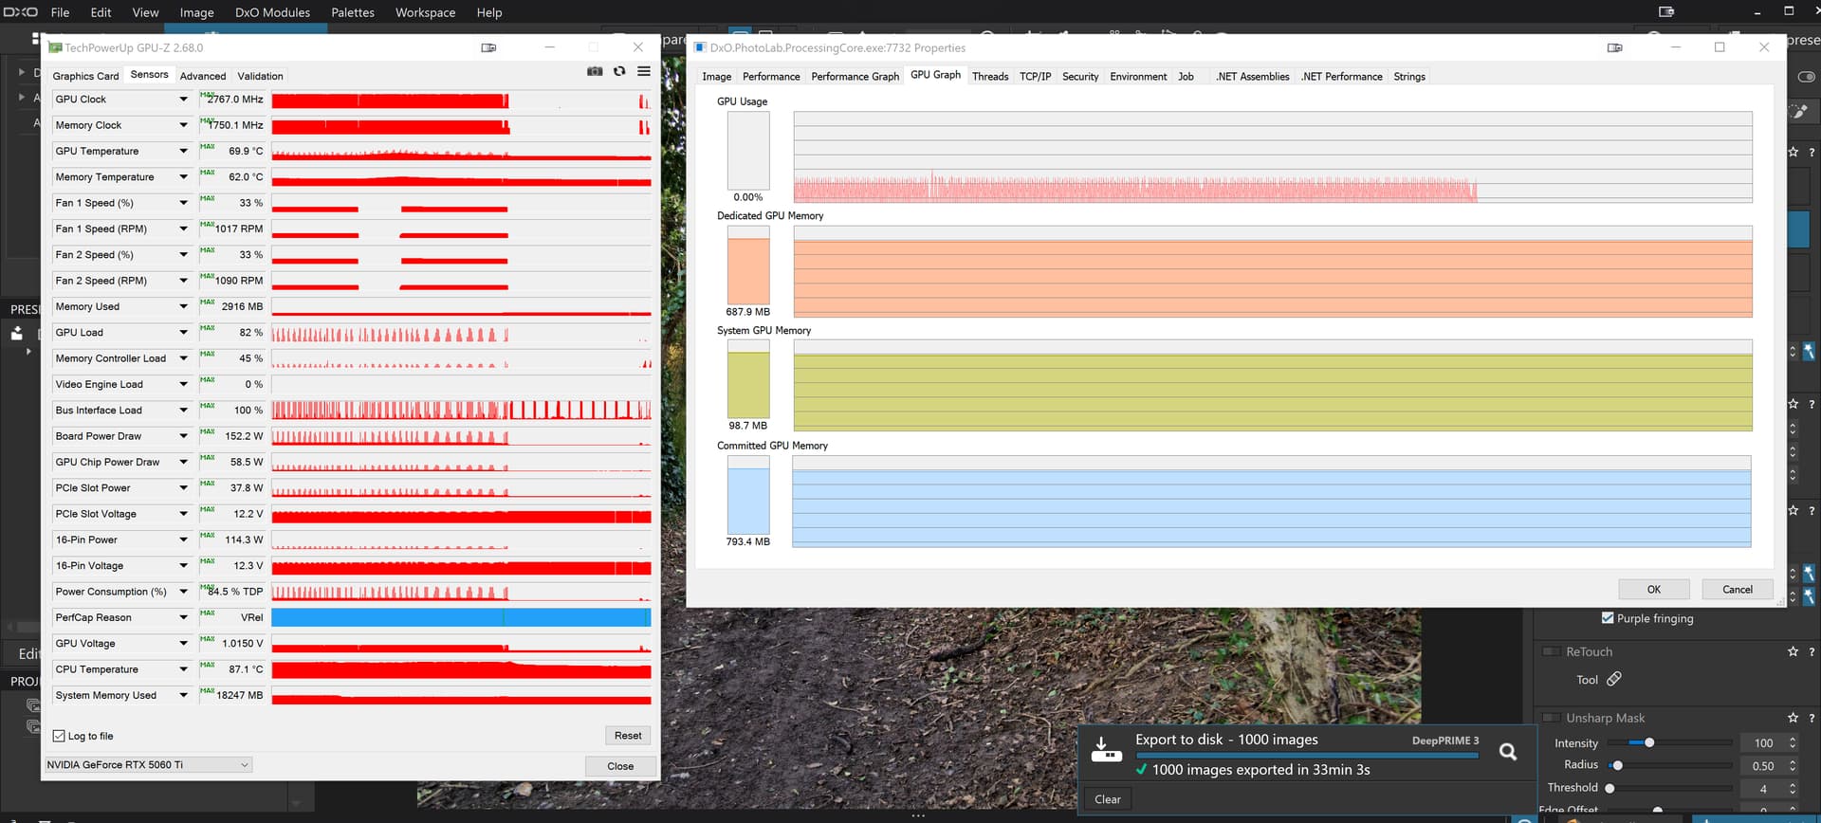The image size is (1821, 823).
Task: Toggle the Unsharp Mask switch on
Action: pos(1552,718)
